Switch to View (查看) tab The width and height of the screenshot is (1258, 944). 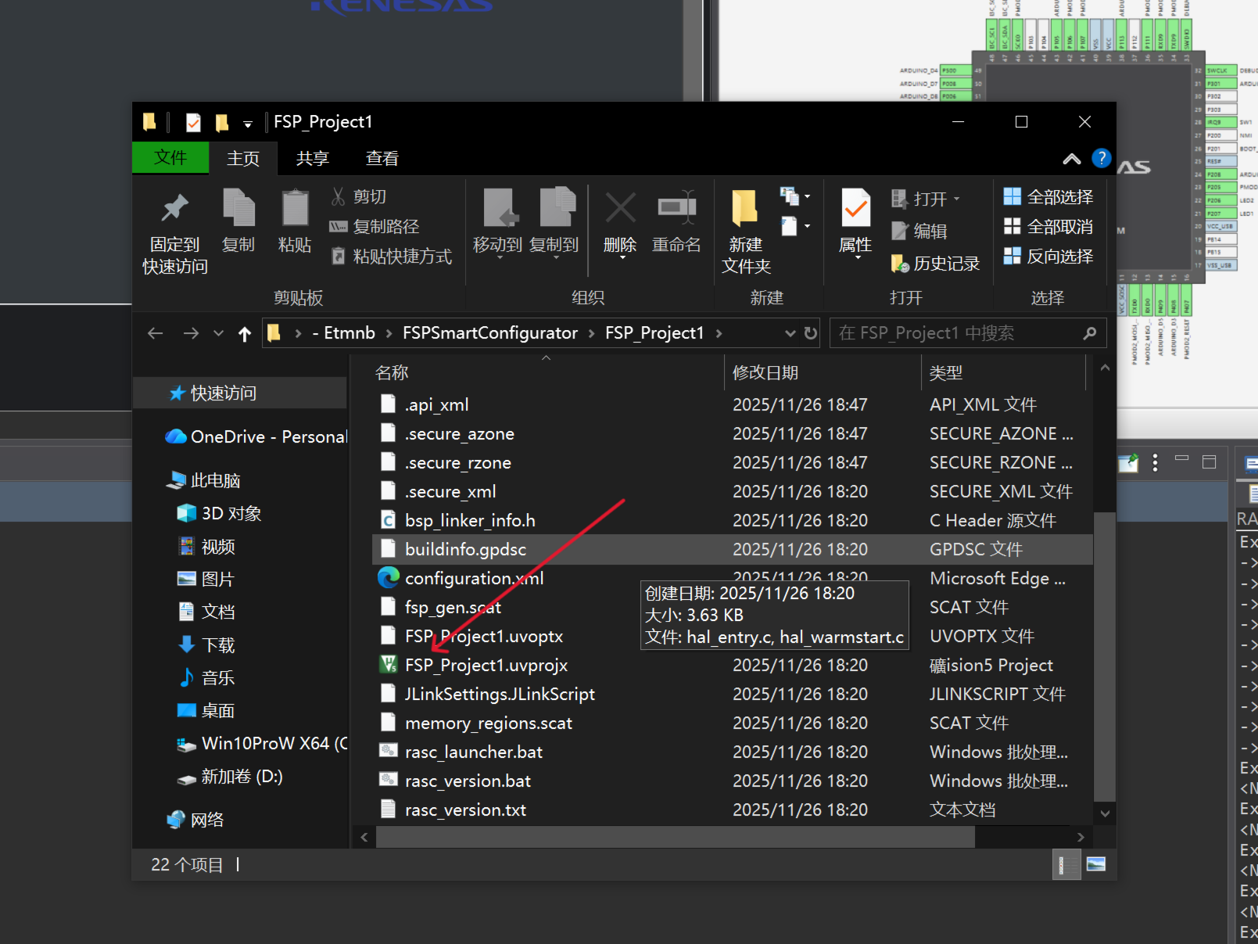click(x=382, y=158)
